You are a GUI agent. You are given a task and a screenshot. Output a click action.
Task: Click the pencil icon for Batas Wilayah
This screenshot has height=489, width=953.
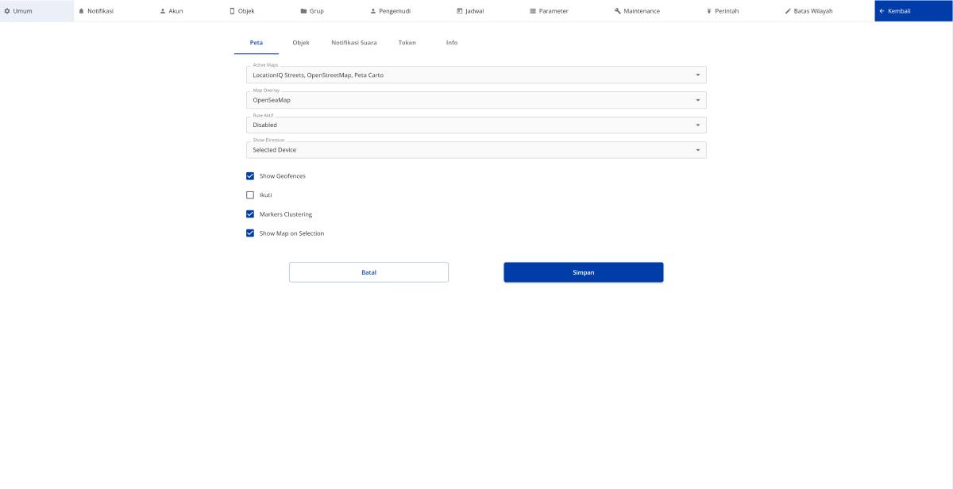point(788,11)
